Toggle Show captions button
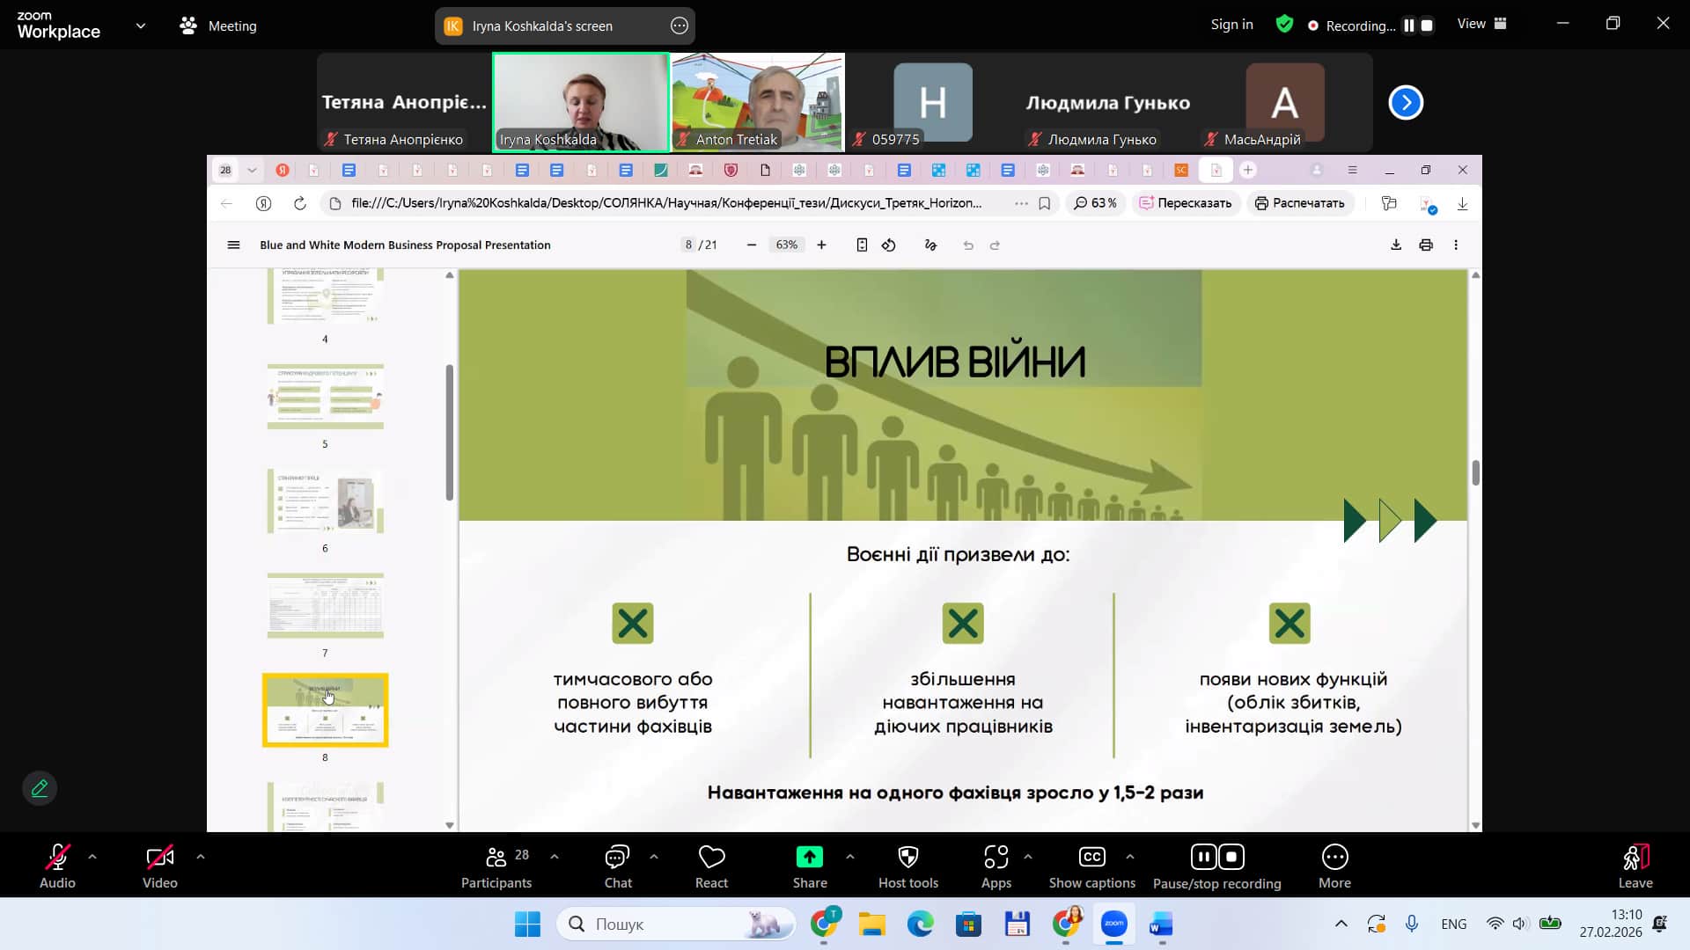This screenshot has width=1690, height=950. [x=1091, y=857]
